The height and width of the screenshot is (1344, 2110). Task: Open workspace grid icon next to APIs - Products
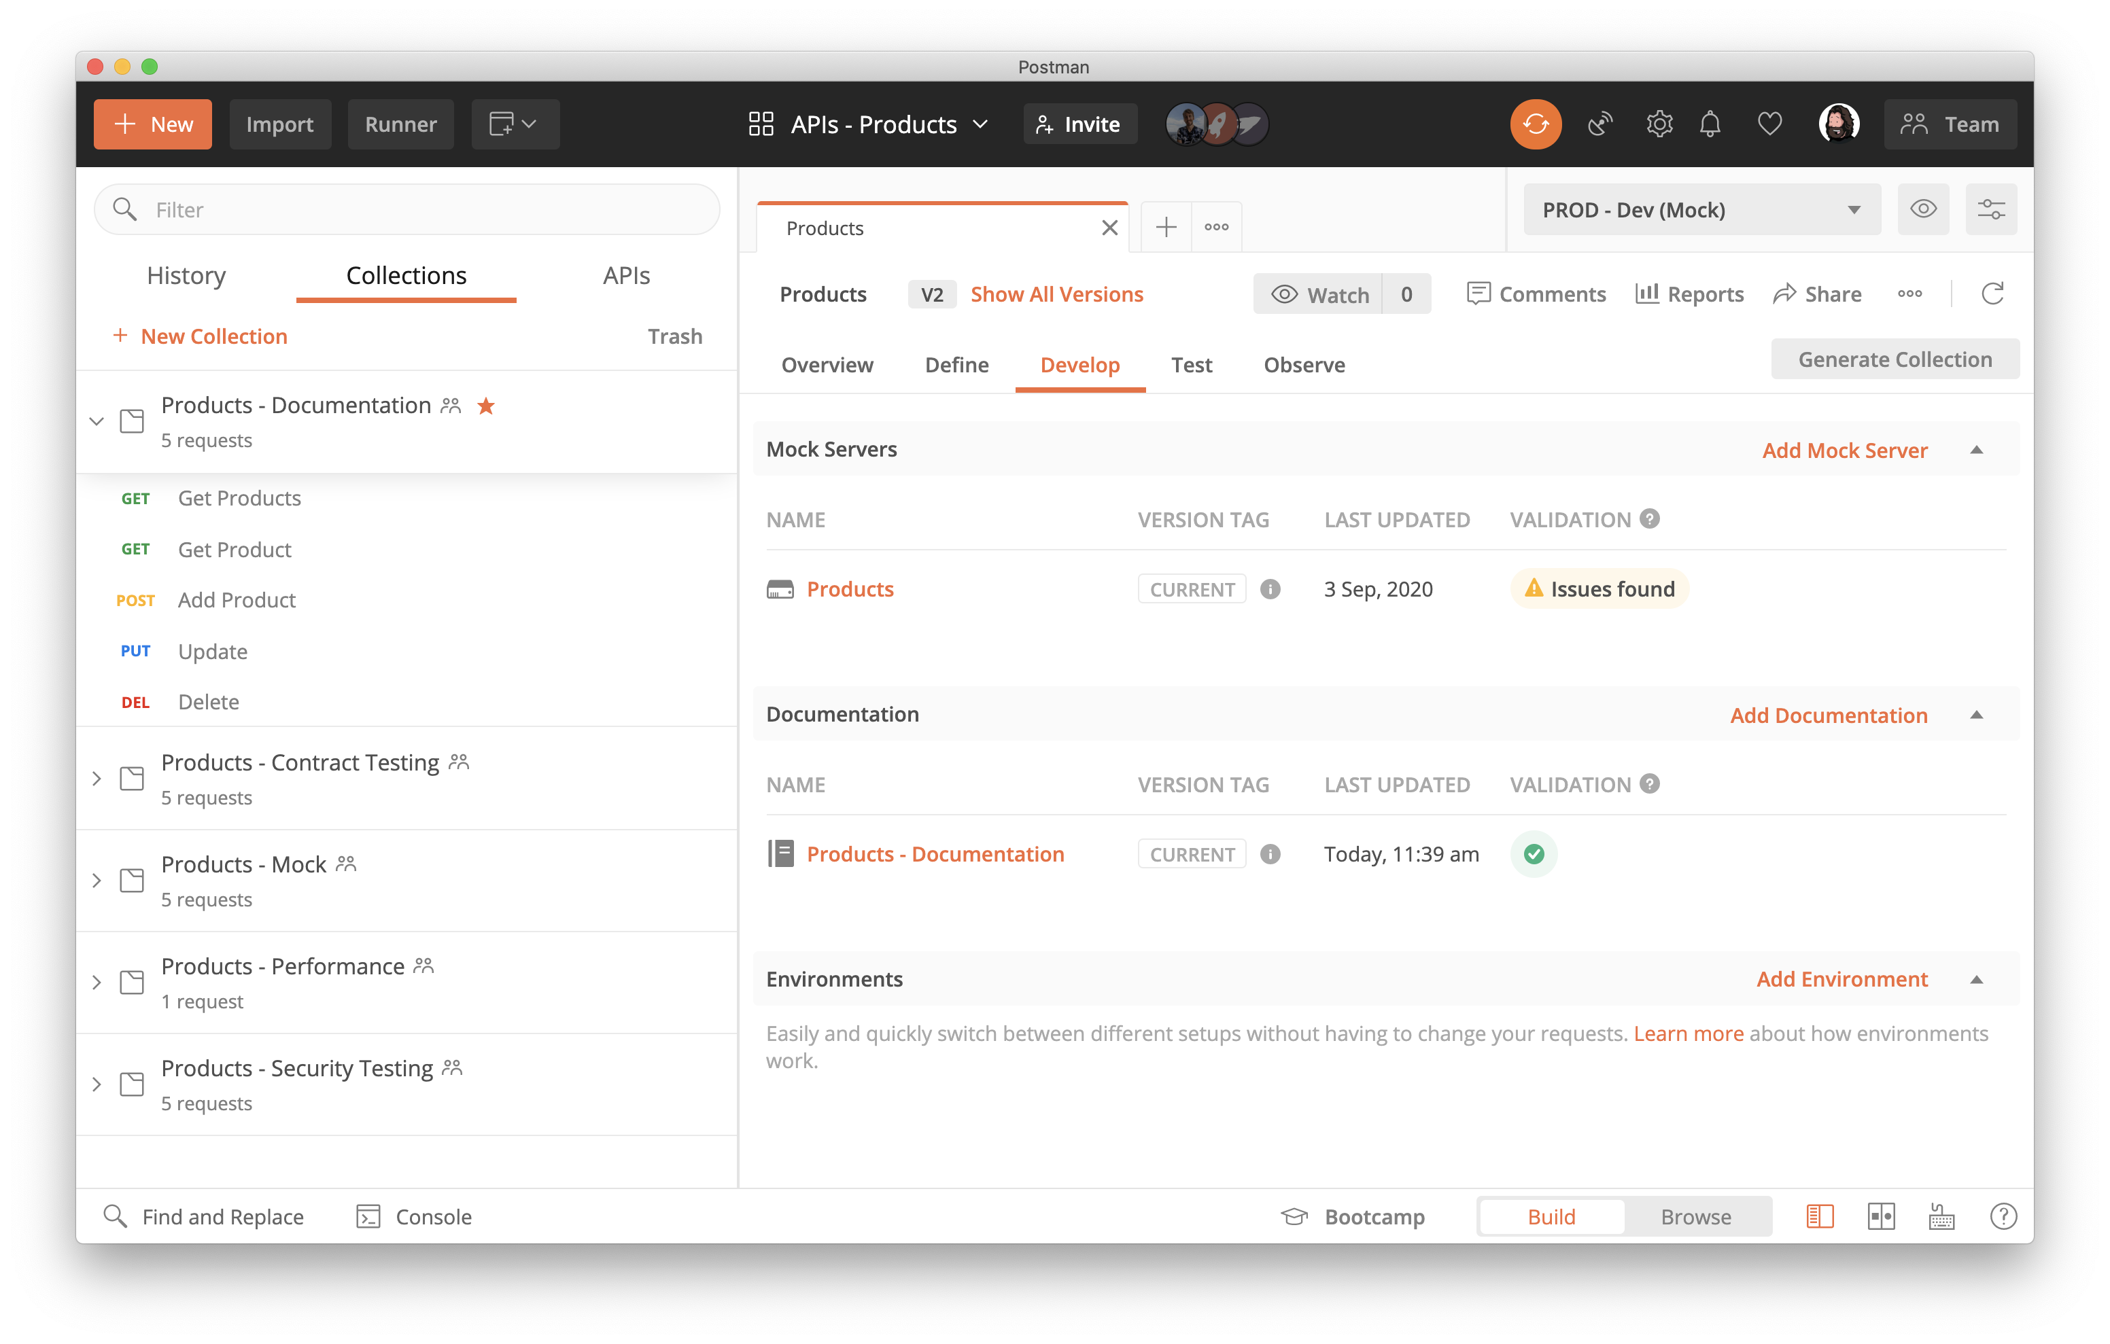[x=761, y=124]
